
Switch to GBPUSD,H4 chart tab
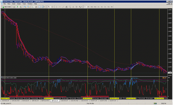(x=35, y=101)
